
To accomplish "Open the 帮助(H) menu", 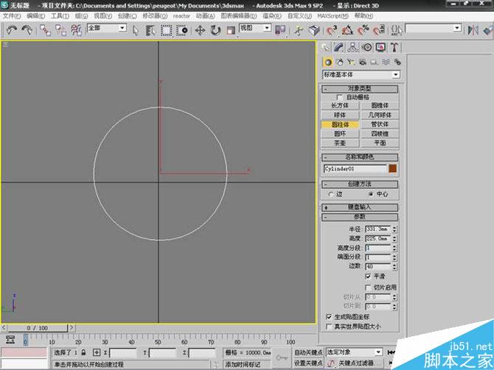I will pyautogui.click(x=363, y=16).
